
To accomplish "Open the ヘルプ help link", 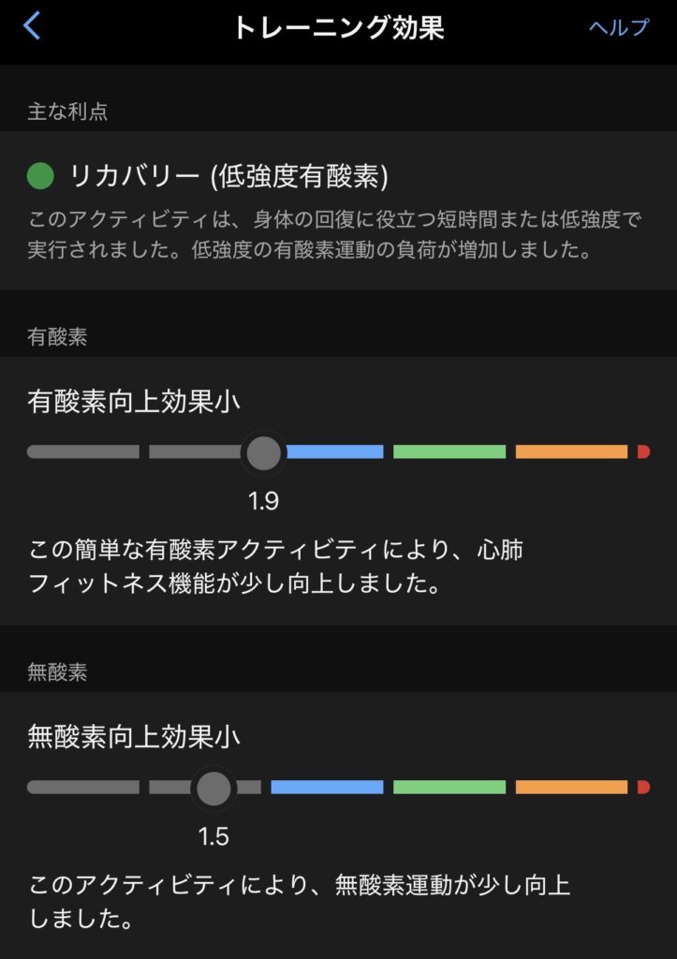I will click(x=618, y=27).
